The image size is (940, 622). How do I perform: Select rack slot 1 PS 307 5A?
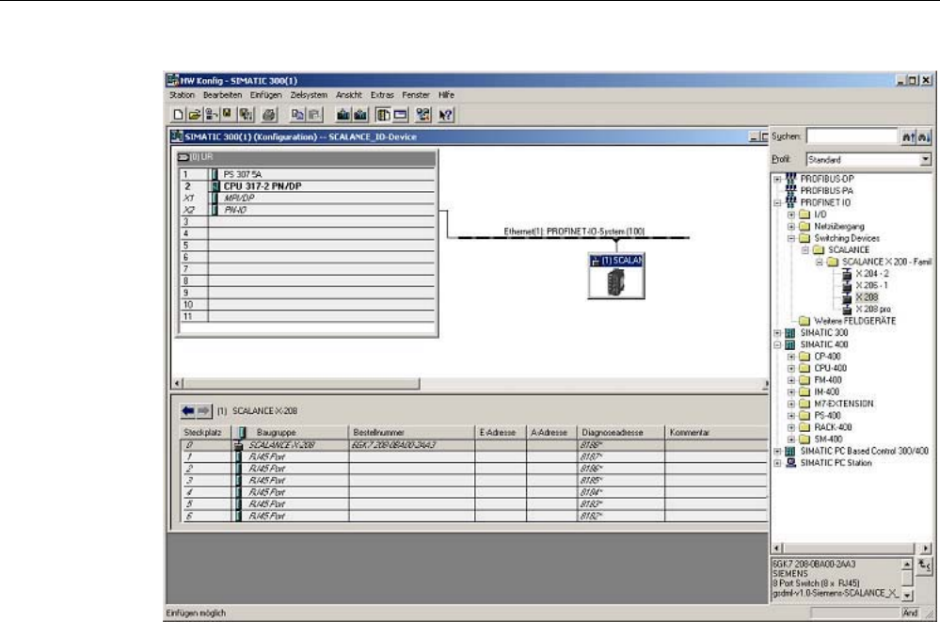[307, 174]
